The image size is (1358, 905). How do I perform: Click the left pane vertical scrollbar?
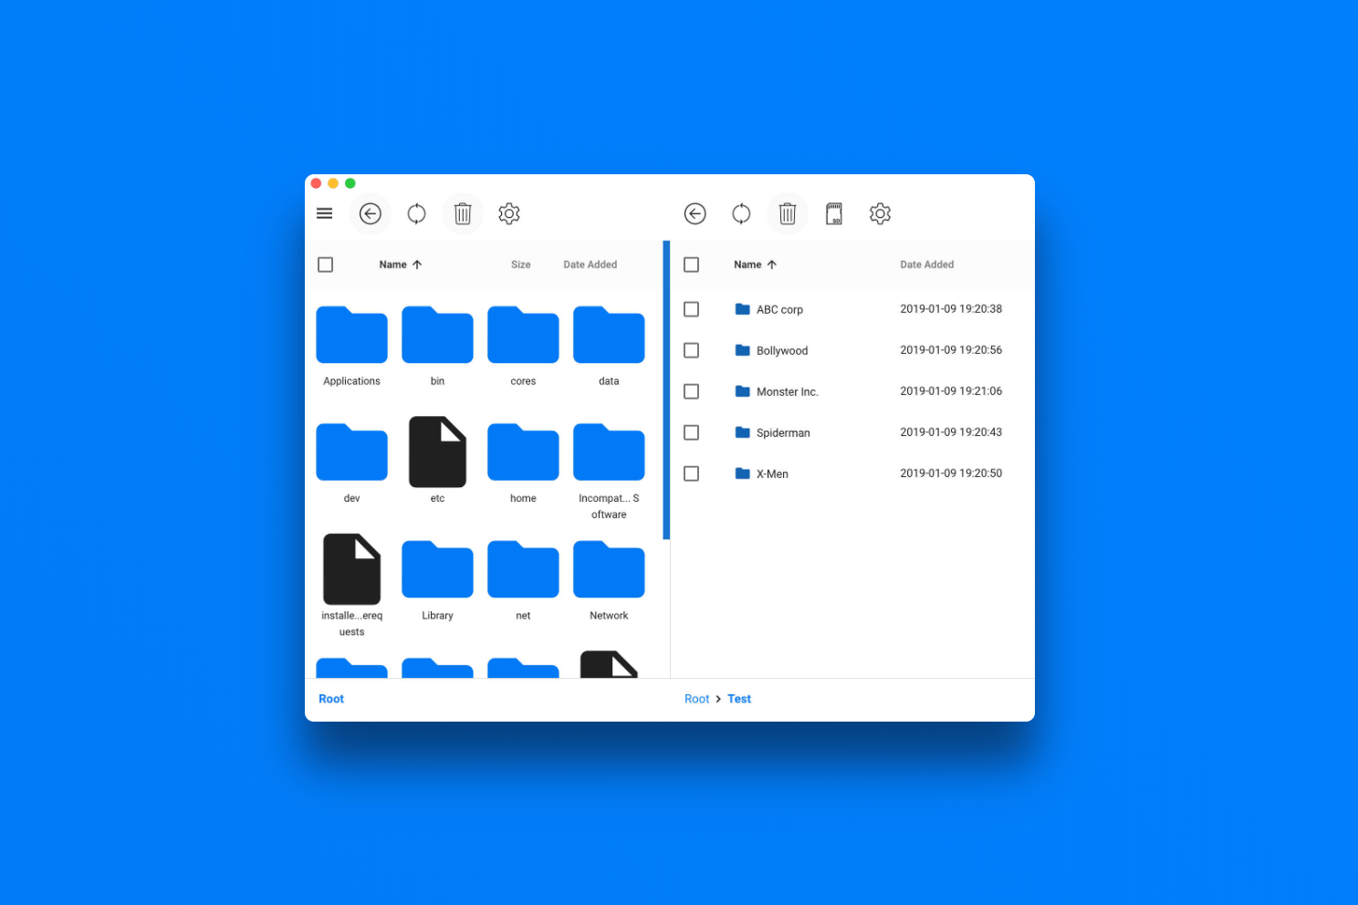click(666, 390)
